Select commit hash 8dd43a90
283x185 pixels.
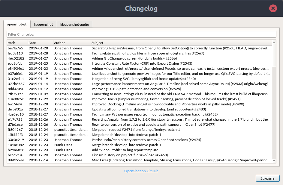(16, 89)
